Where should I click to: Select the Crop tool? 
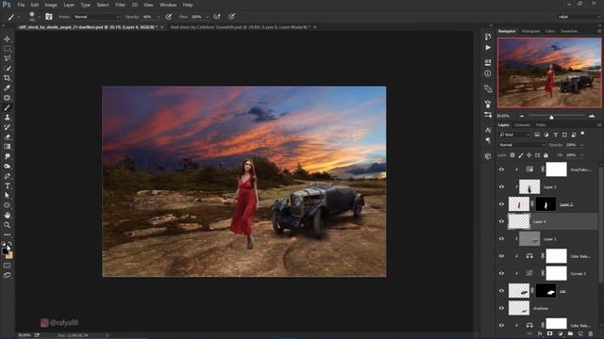pos(7,78)
